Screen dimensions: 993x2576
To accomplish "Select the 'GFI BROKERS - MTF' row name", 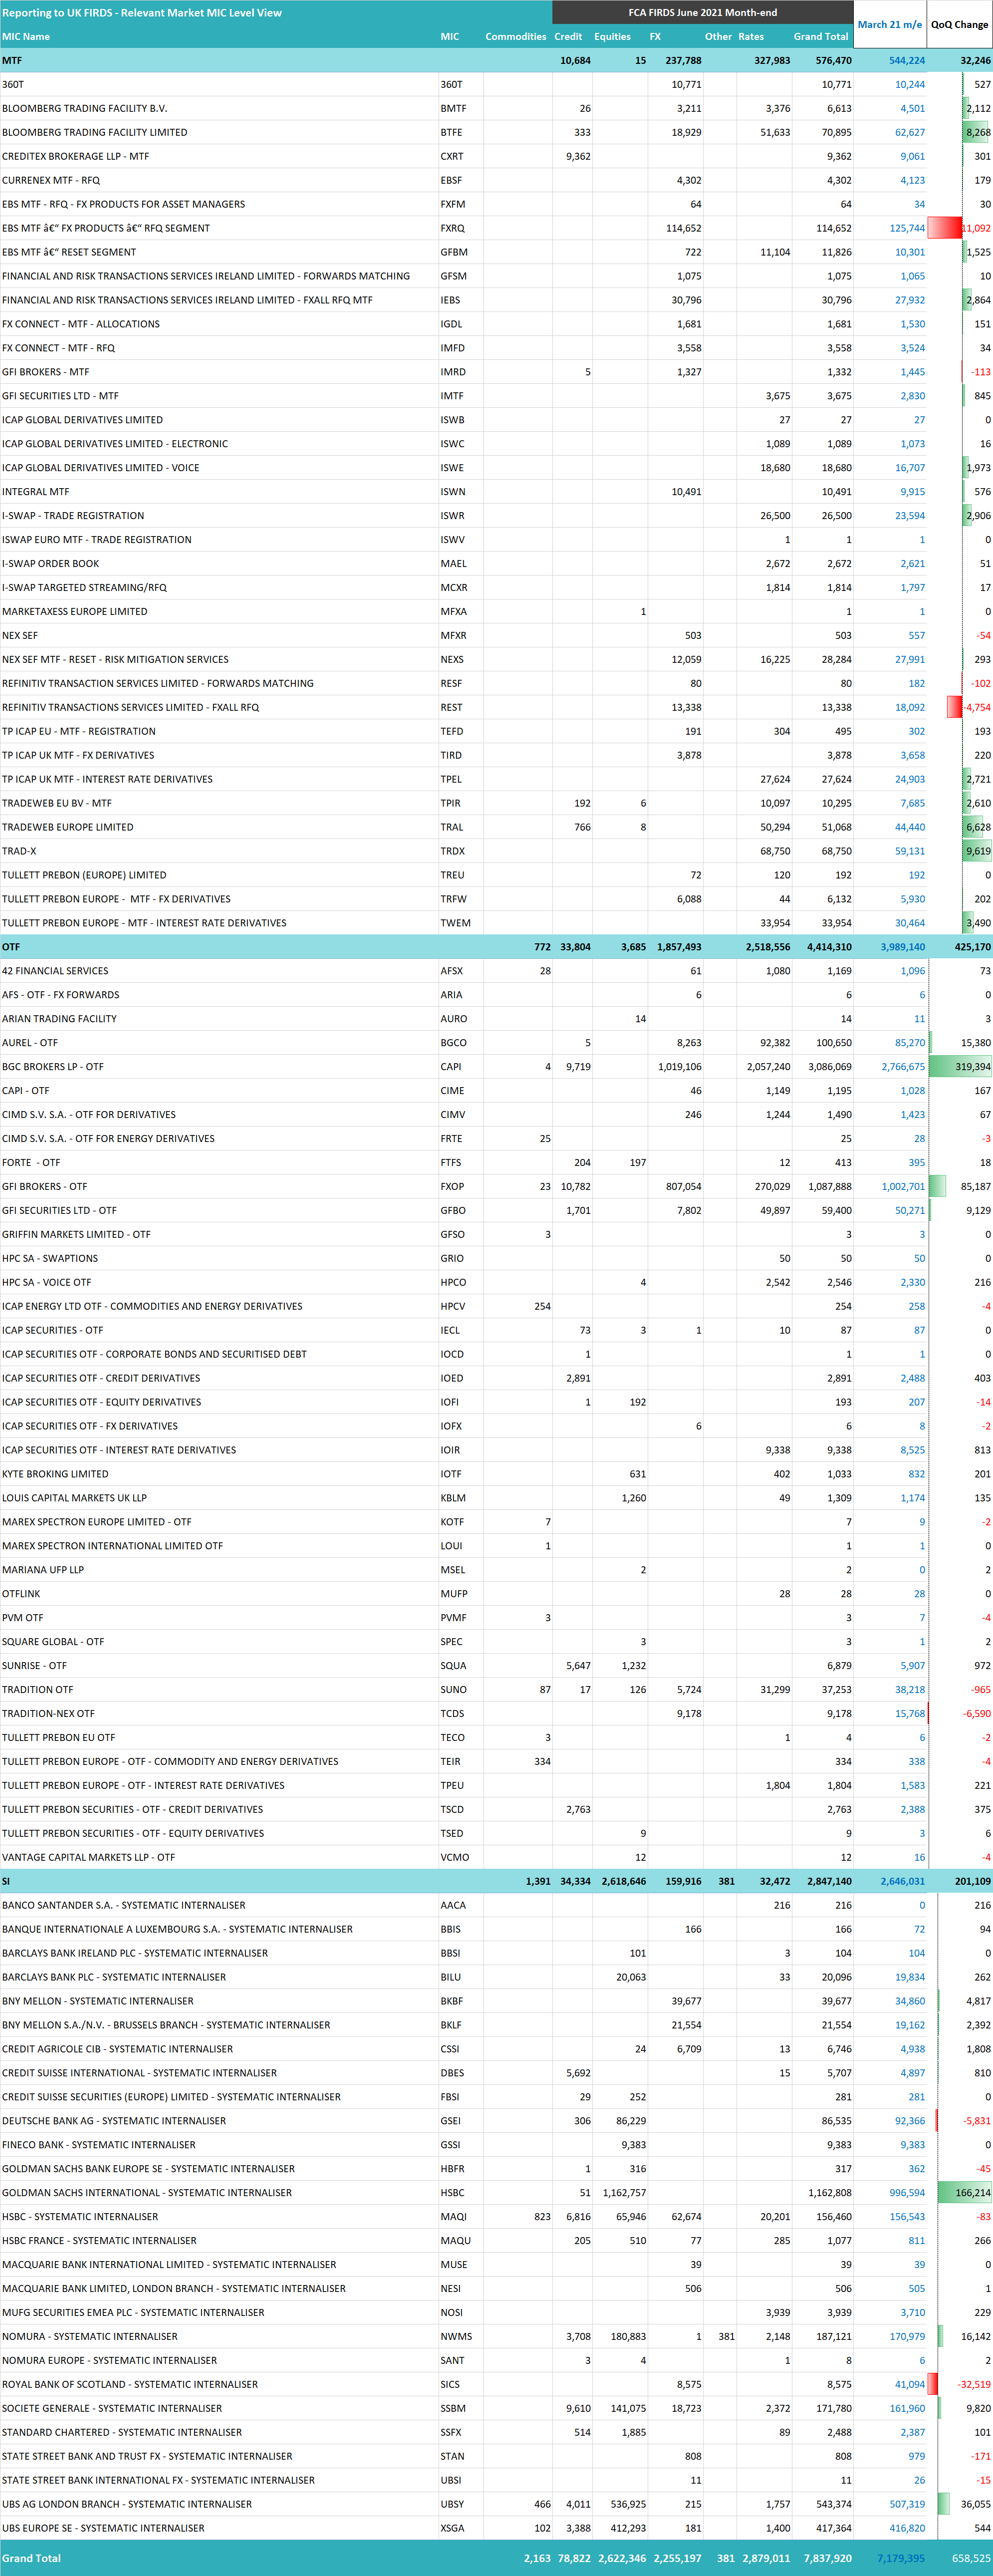I will pyautogui.click(x=46, y=372).
